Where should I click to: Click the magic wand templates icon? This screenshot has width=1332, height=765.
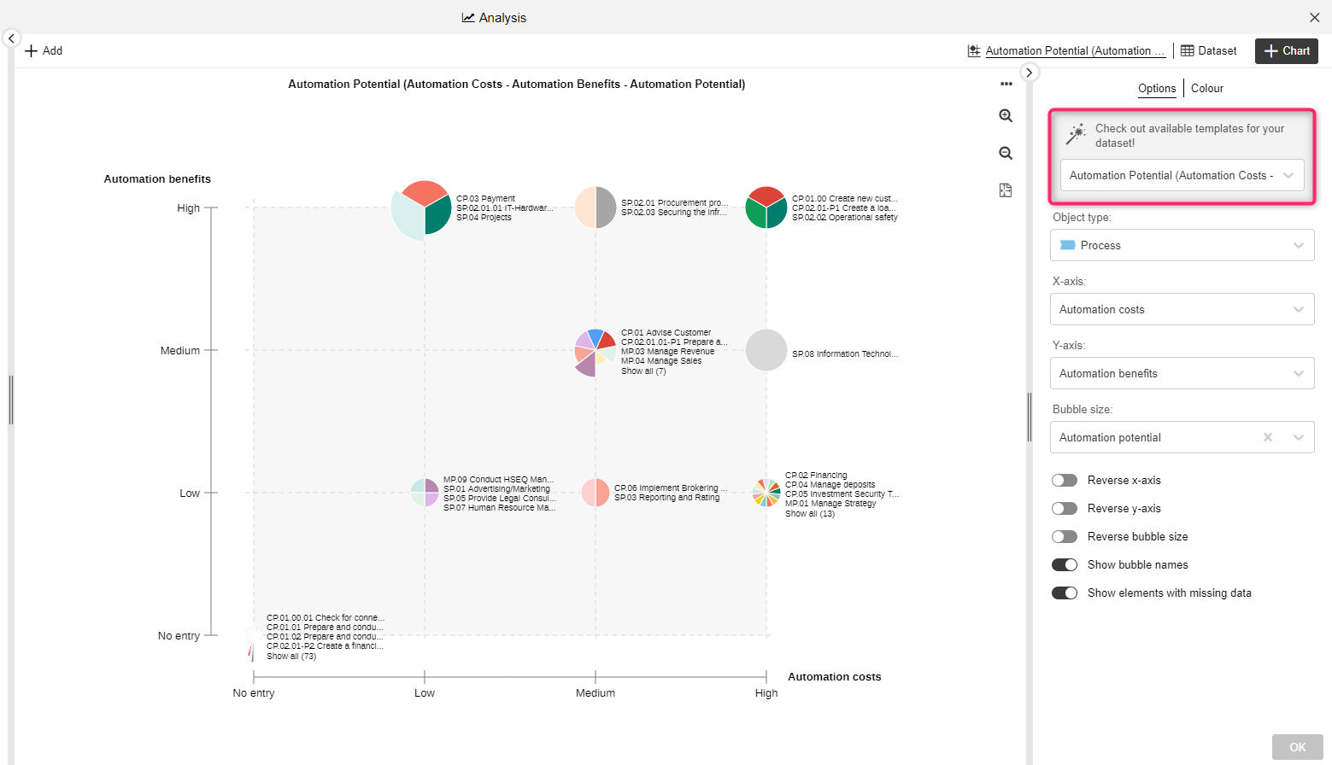coord(1076,134)
